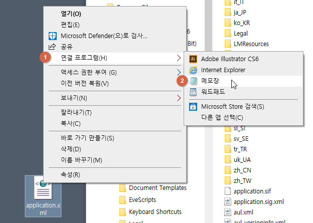Select 이름 바꾸기(M)
Viewport: 313px width, 223px height.
115,160
